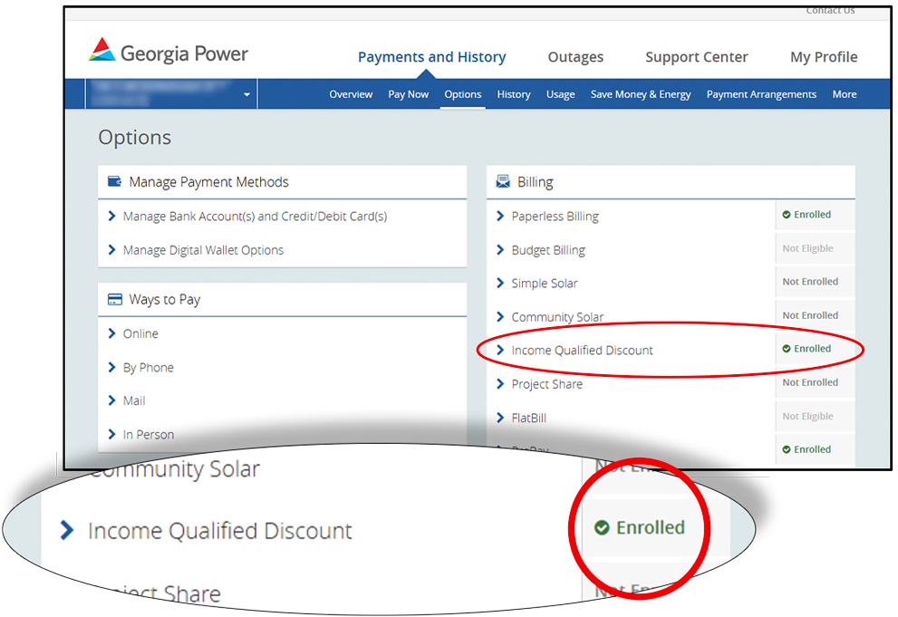This screenshot has width=898, height=617.
Task: Open the Income Qualified Discount link
Action: (582, 351)
